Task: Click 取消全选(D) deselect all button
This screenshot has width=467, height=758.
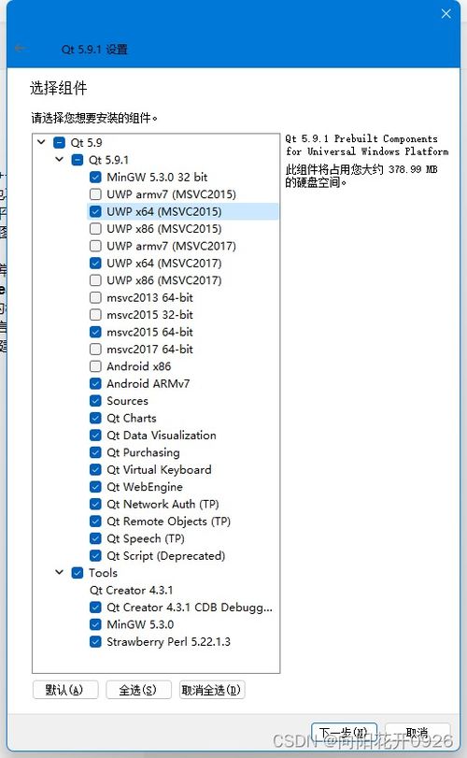Action: pos(211,690)
